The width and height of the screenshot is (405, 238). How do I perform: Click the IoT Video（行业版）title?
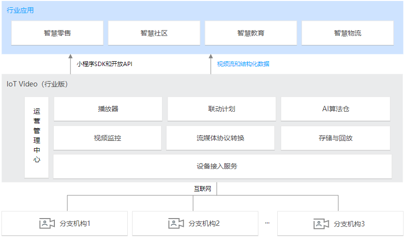pyautogui.click(x=37, y=84)
